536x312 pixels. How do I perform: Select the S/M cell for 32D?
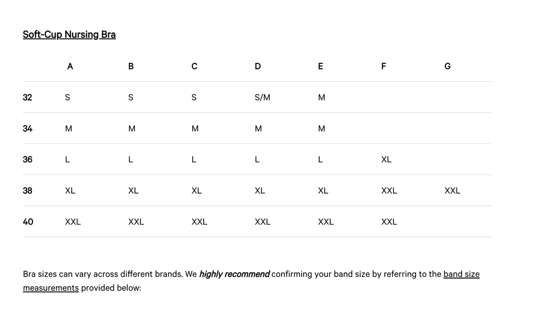pyautogui.click(x=262, y=97)
